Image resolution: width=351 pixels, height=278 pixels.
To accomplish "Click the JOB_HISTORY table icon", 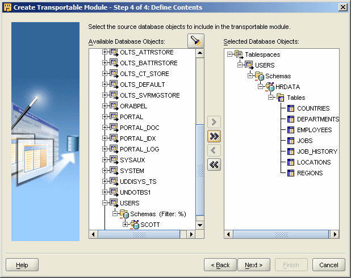I will pyautogui.click(x=291, y=151).
